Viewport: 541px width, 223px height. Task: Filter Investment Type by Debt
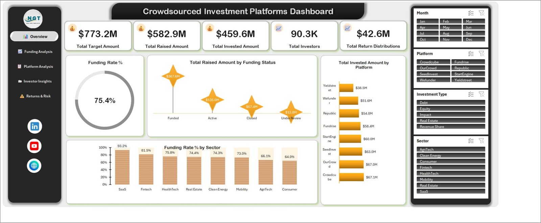coord(451,103)
